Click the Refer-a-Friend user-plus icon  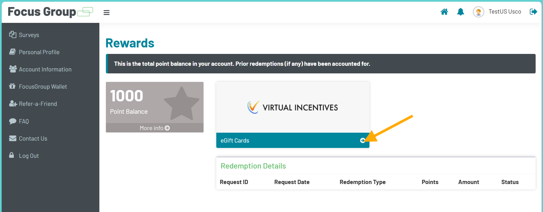tap(13, 104)
